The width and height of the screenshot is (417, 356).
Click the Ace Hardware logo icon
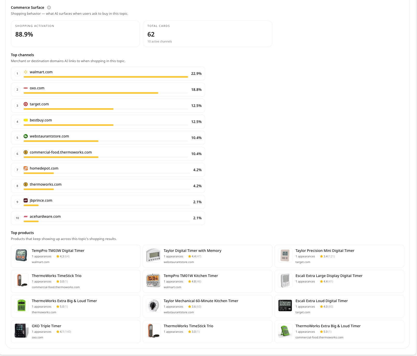[26, 216]
